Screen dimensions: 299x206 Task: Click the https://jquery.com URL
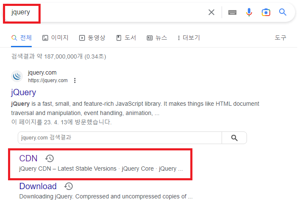tap(48, 80)
